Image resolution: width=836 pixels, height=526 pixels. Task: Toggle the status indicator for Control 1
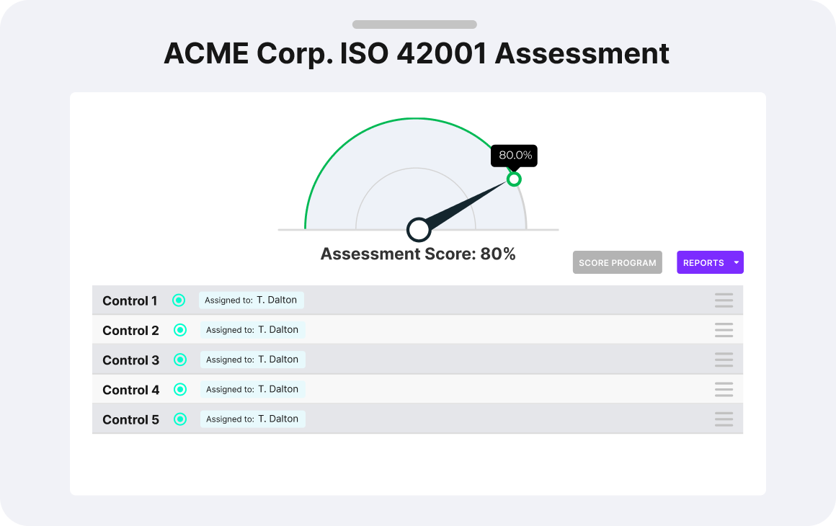pos(179,300)
